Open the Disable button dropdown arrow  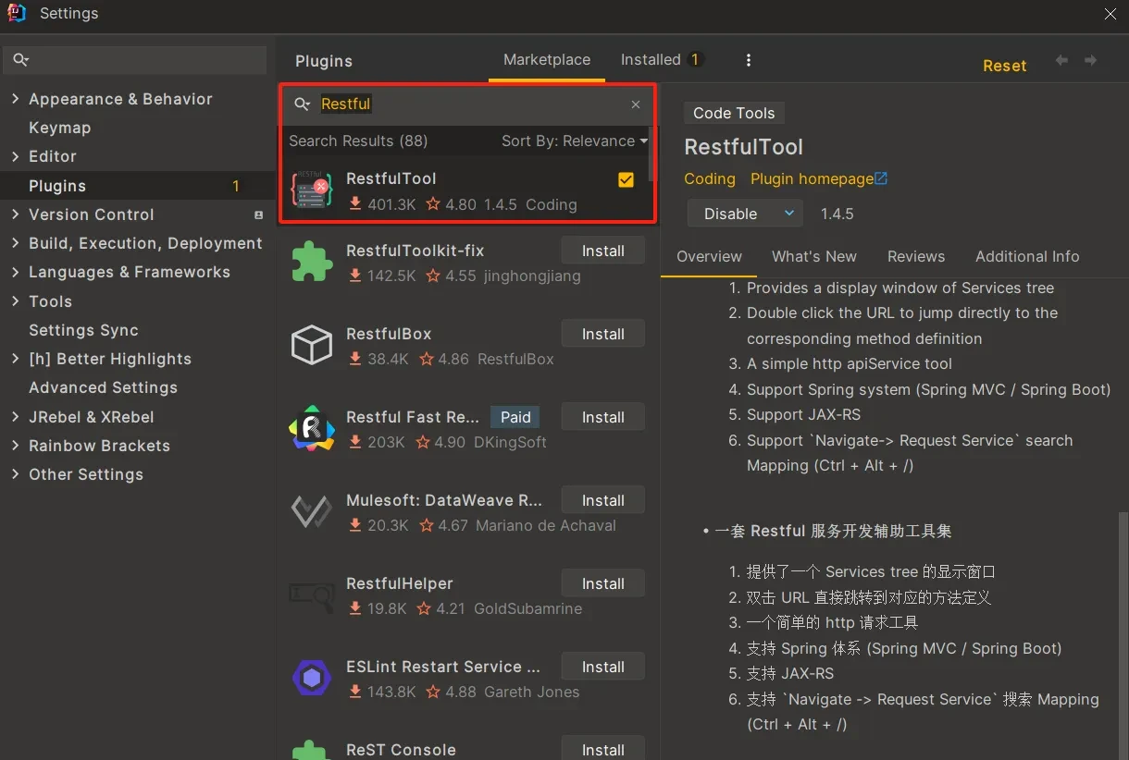[x=788, y=214]
